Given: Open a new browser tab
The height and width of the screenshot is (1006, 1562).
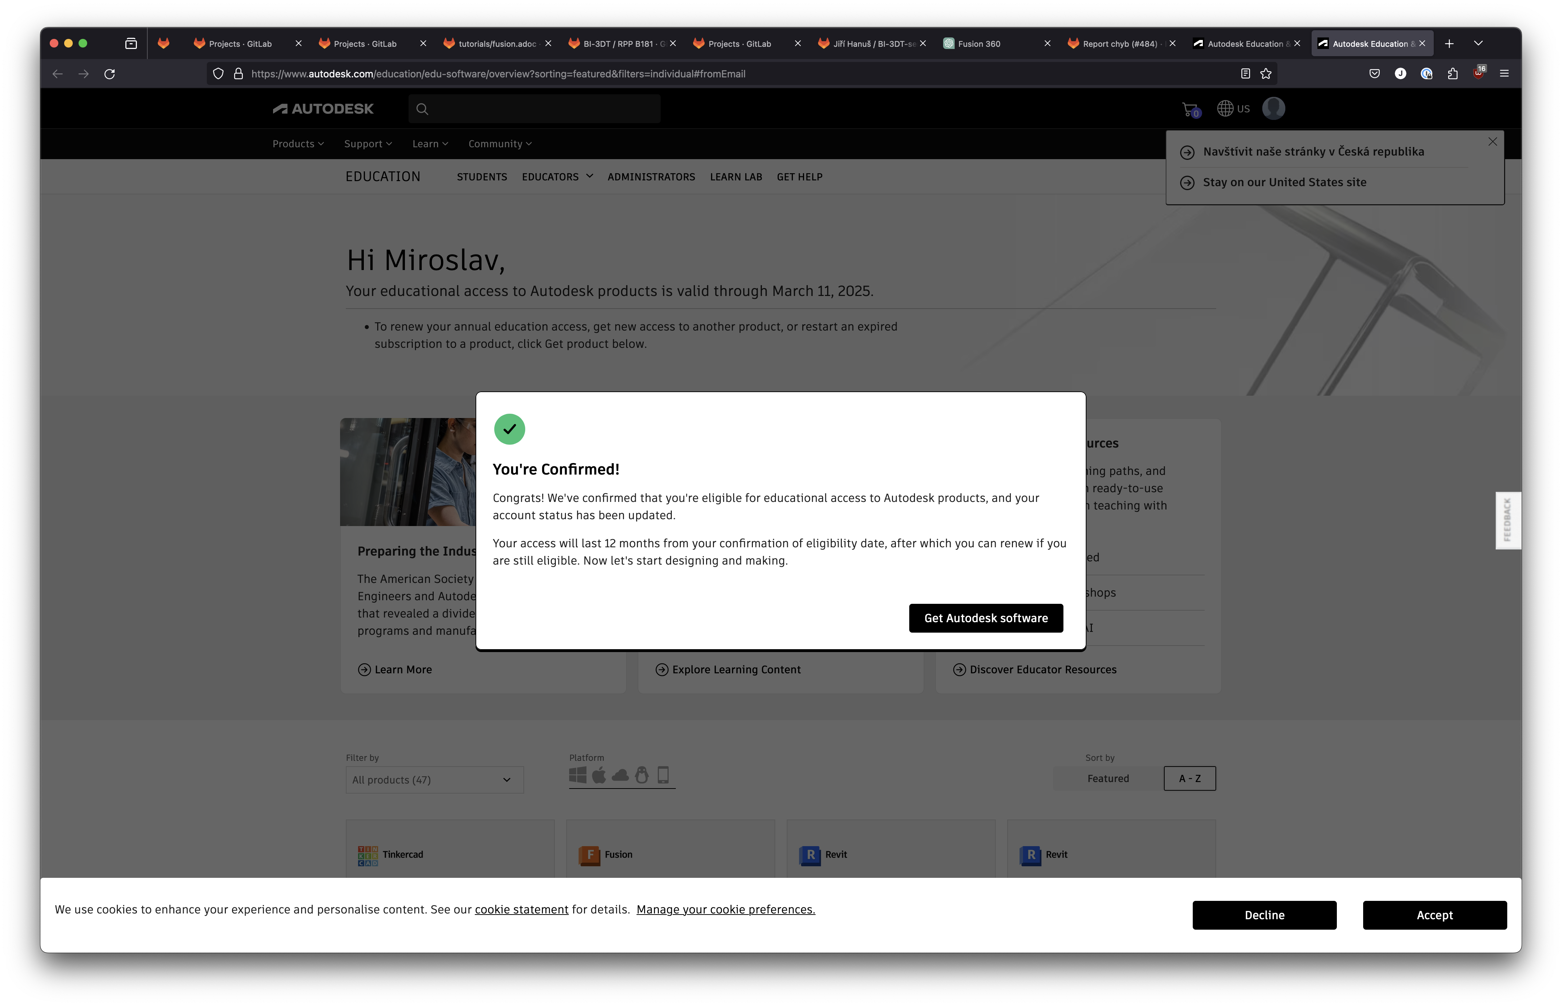Looking at the screenshot, I should pyautogui.click(x=1449, y=44).
